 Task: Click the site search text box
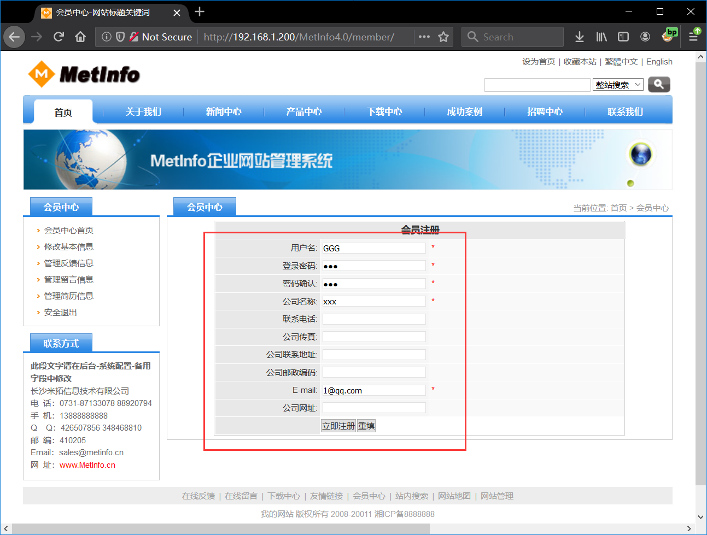click(537, 85)
